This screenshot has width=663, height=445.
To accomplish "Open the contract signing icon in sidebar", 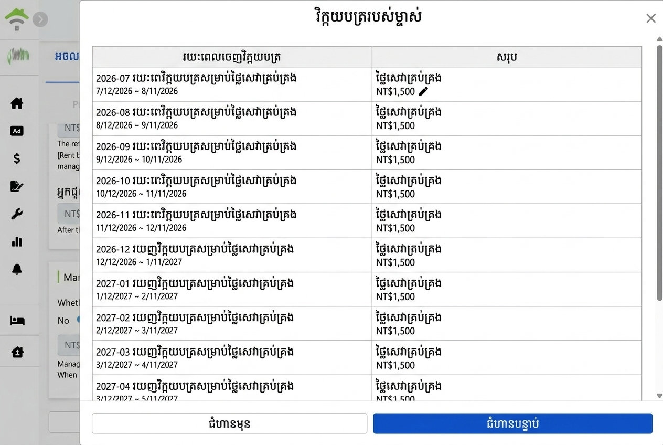I will (x=17, y=186).
